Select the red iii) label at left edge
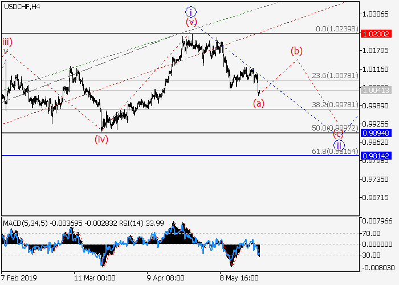 point(7,42)
